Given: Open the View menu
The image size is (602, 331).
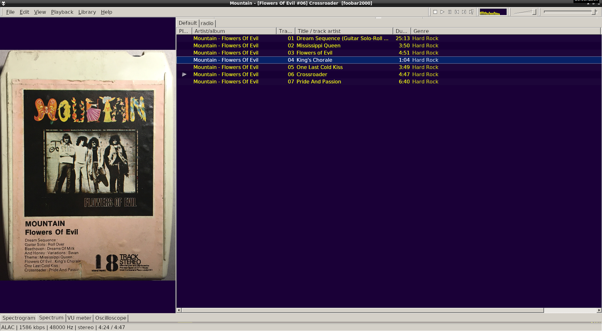Looking at the screenshot, I should click(40, 12).
